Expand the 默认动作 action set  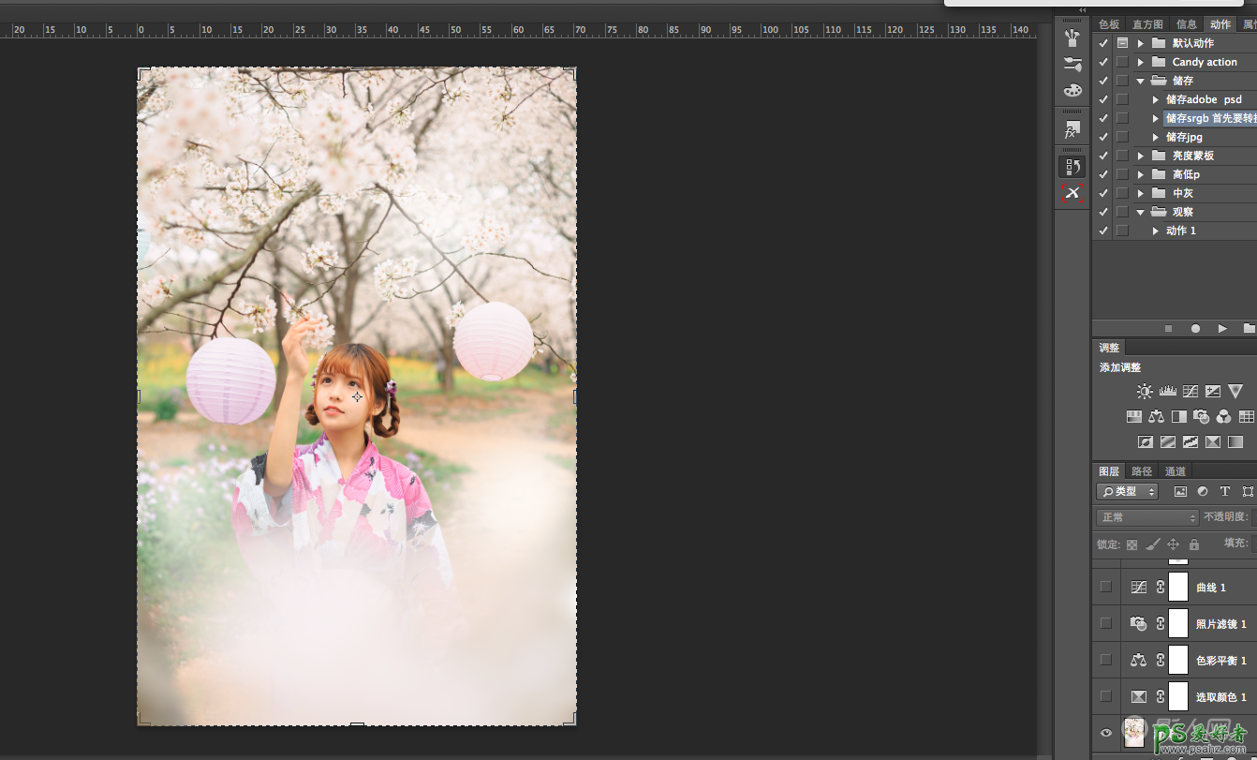tap(1140, 43)
